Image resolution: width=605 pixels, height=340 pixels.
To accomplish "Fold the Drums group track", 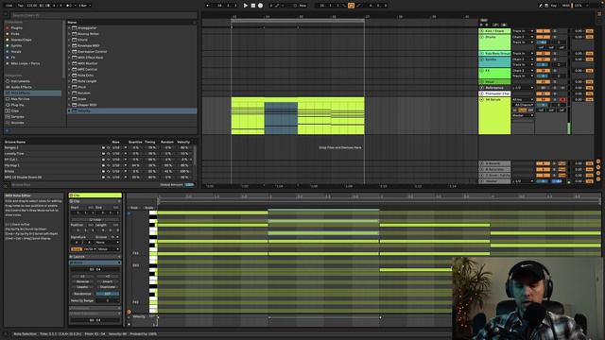I will pyautogui.click(x=482, y=37).
